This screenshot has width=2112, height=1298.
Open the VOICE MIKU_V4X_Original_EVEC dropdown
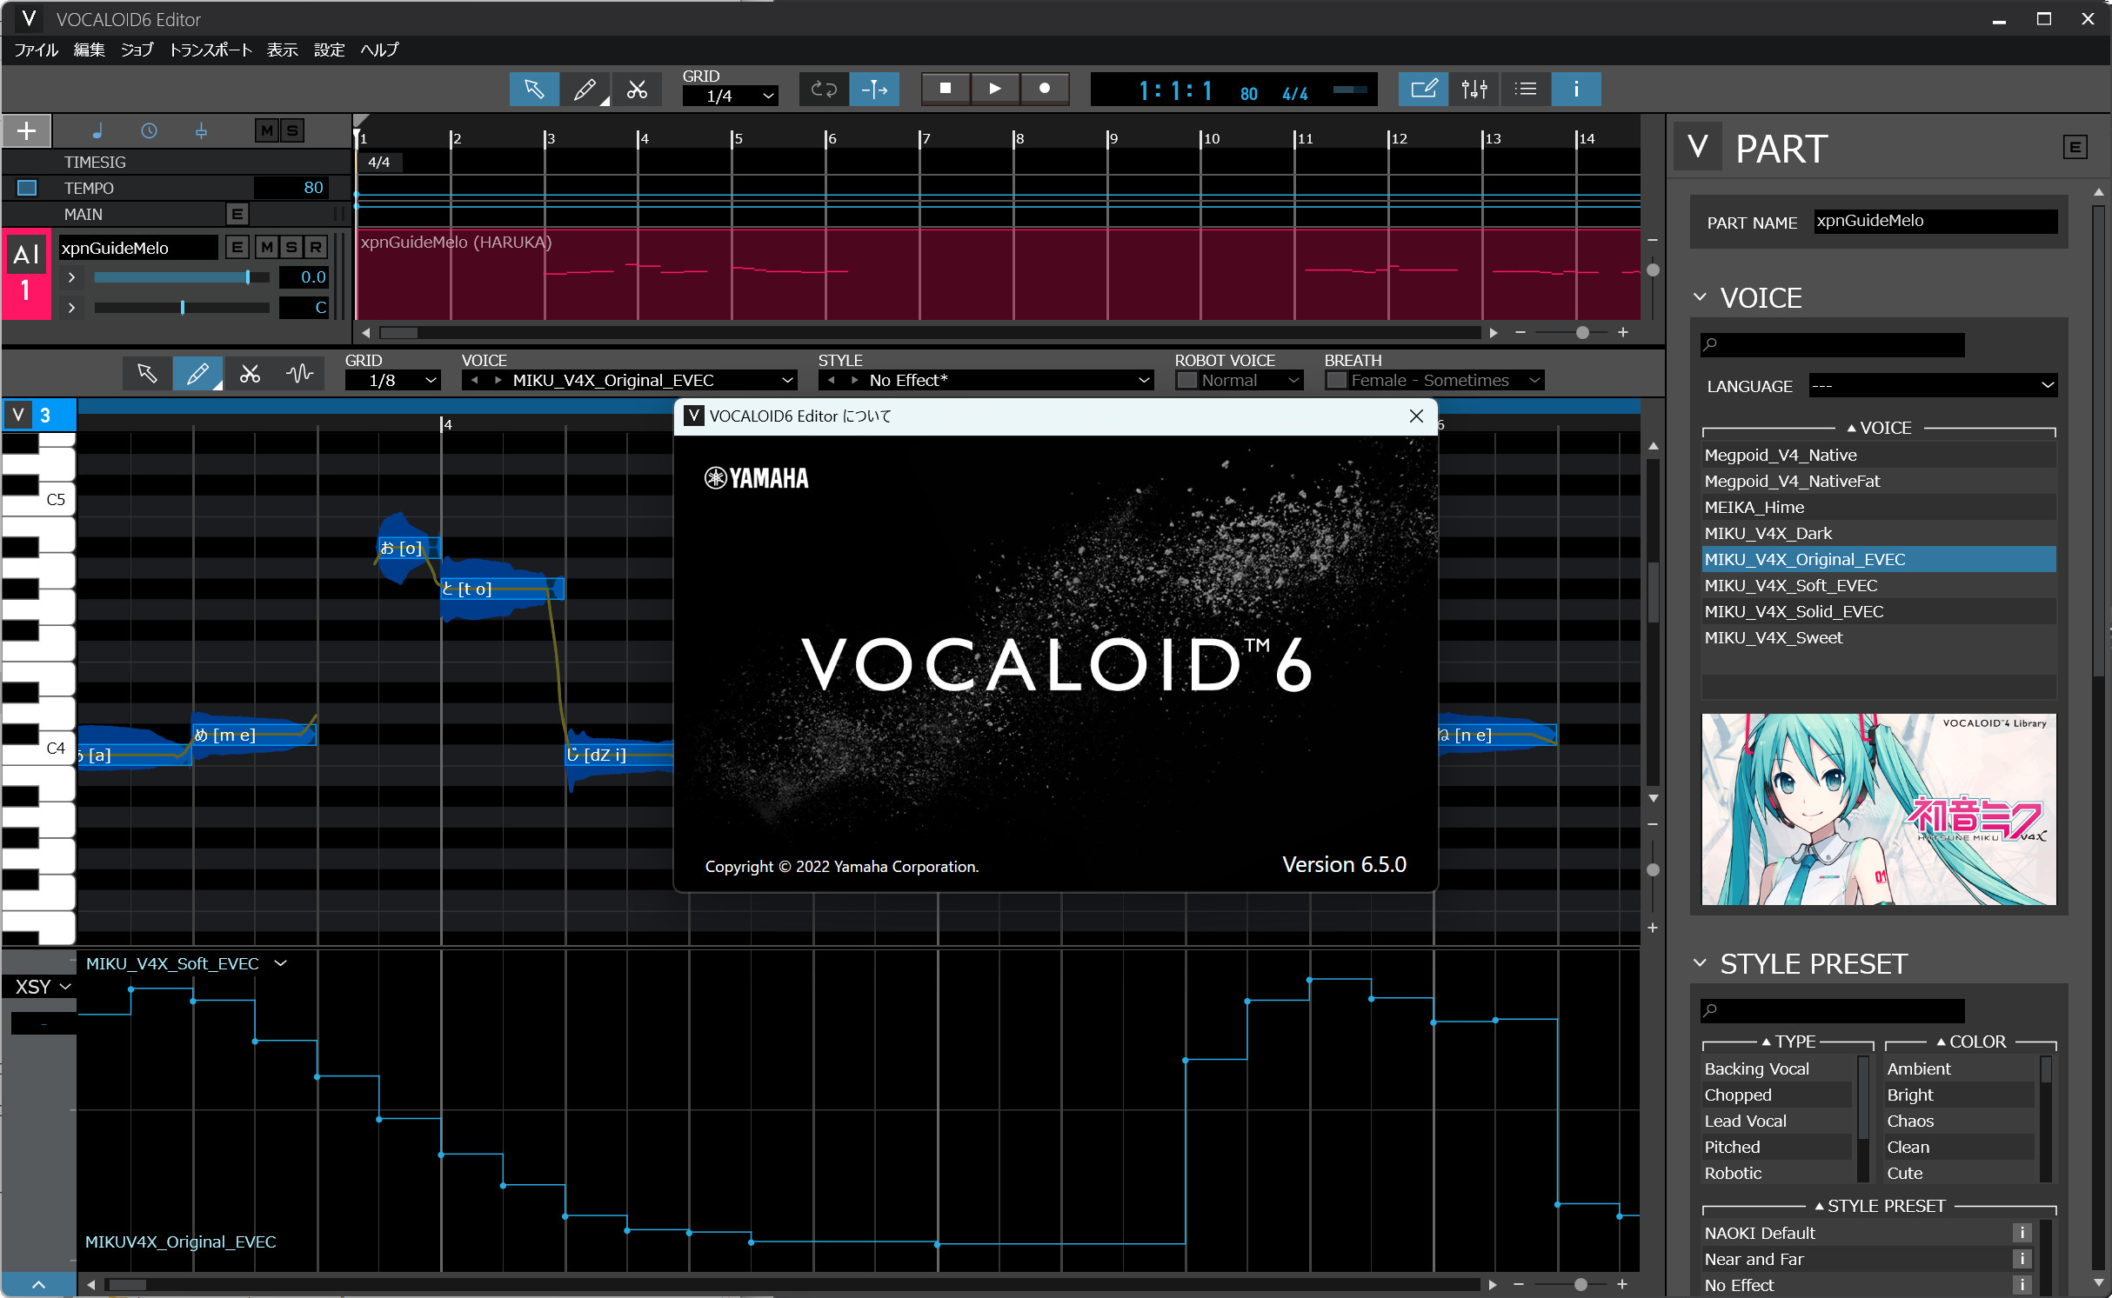click(629, 381)
